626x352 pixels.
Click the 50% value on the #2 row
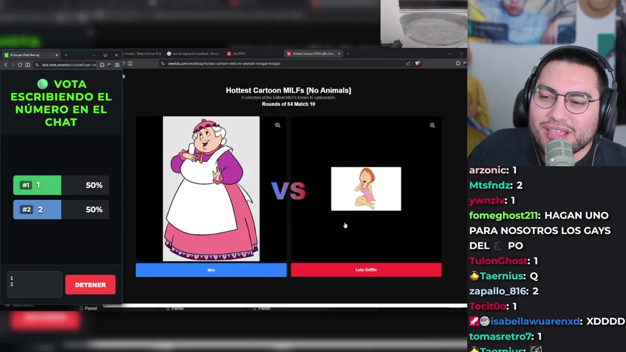point(94,210)
